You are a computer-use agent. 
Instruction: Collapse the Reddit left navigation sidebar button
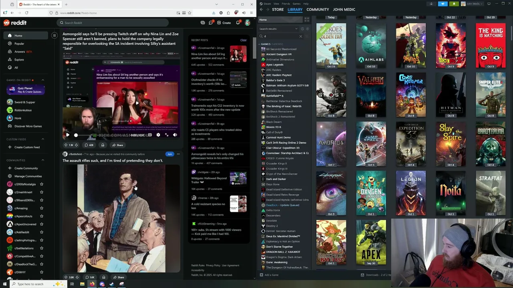[x=55, y=36]
